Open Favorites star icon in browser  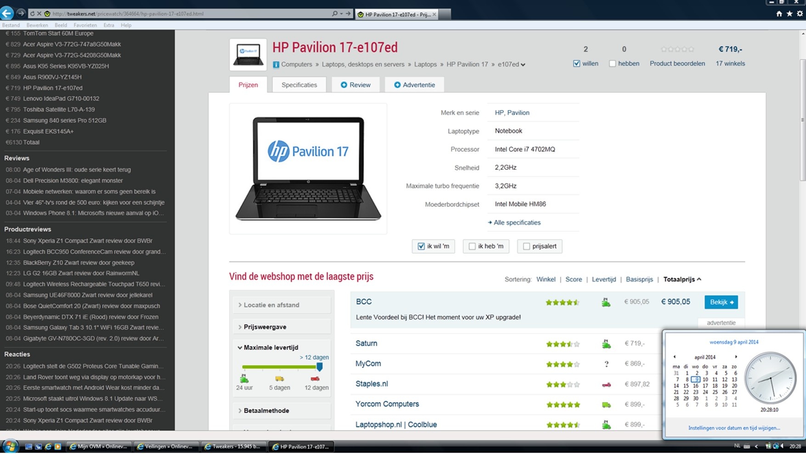click(789, 14)
